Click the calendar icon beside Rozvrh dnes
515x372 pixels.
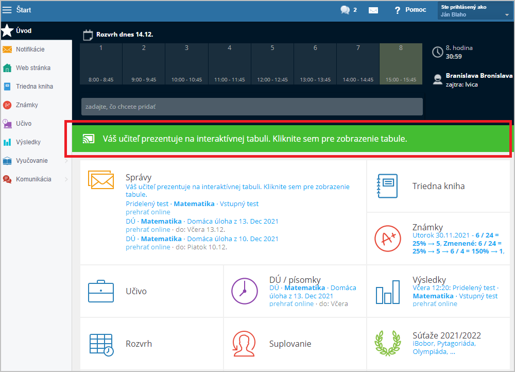88,35
